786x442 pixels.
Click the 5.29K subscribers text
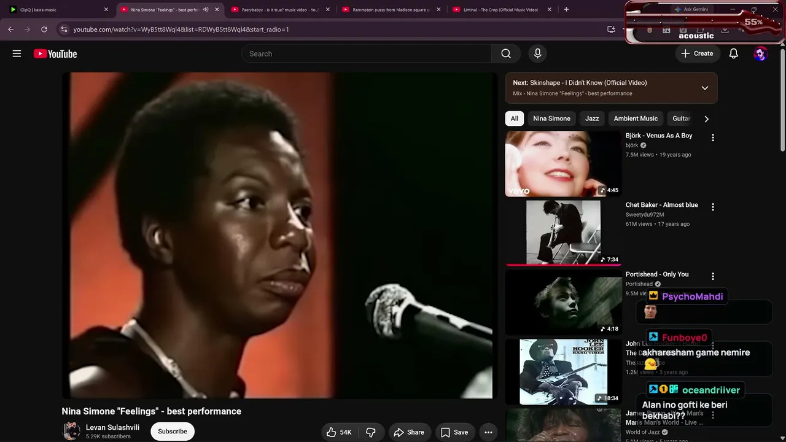pyautogui.click(x=108, y=436)
